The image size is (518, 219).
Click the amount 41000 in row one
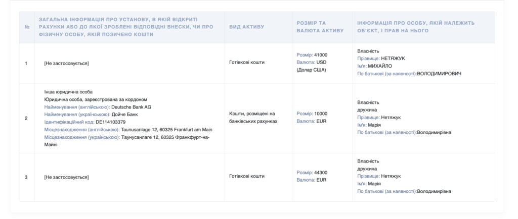tap(321, 54)
